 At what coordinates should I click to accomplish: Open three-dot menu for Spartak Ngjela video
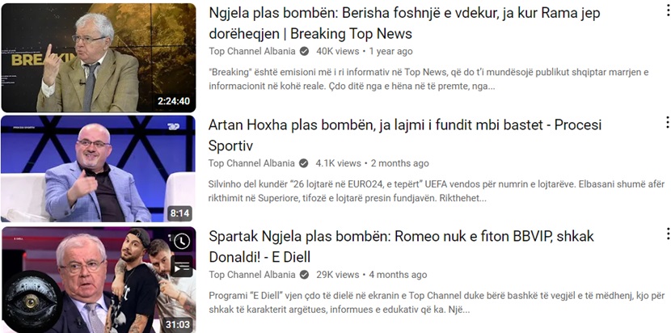(667, 234)
